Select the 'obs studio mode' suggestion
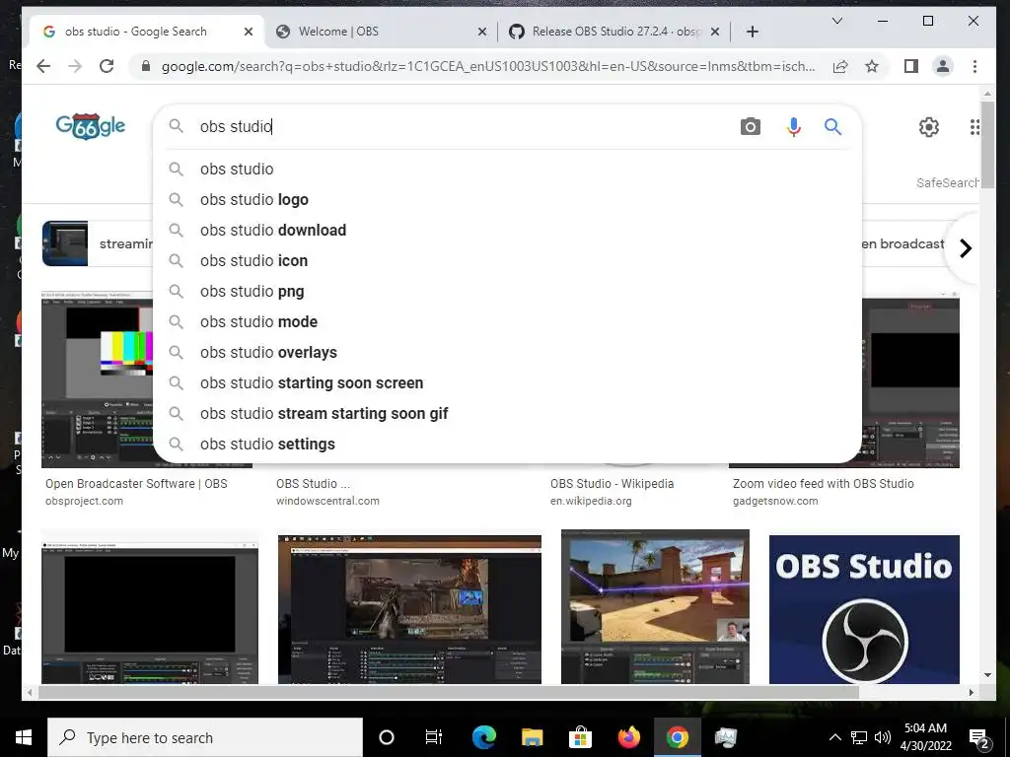The height and width of the screenshot is (757, 1010). [x=508, y=322]
